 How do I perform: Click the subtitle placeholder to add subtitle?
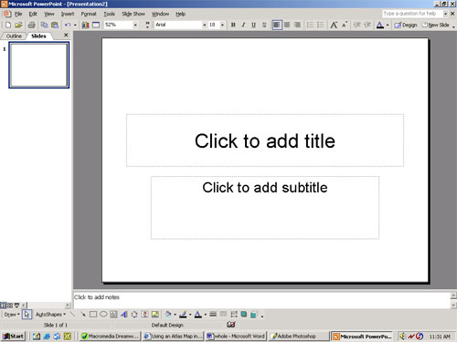[x=265, y=207]
